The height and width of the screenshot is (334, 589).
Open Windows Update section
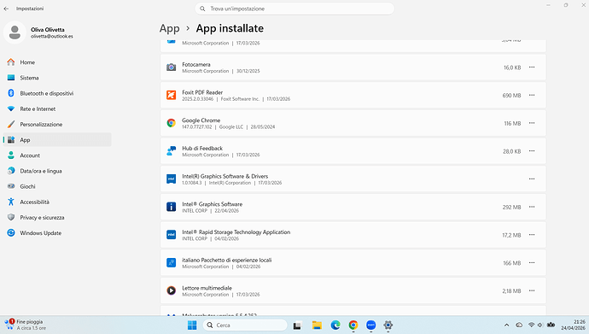pyautogui.click(x=57, y=233)
